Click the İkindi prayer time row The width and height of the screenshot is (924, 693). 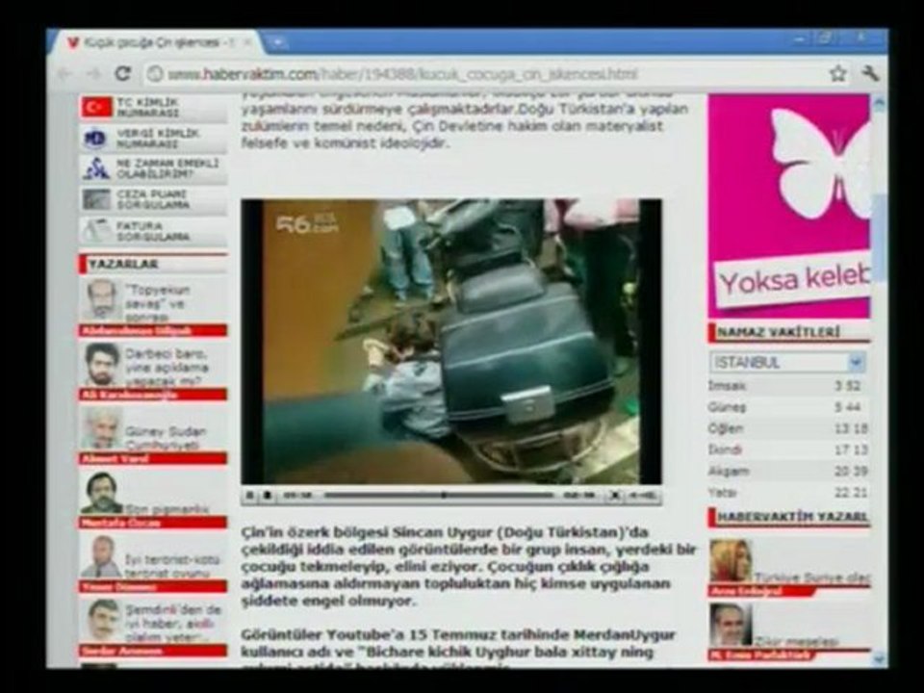[787, 449]
